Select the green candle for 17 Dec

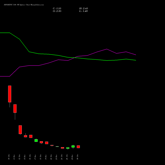[36, 141]
